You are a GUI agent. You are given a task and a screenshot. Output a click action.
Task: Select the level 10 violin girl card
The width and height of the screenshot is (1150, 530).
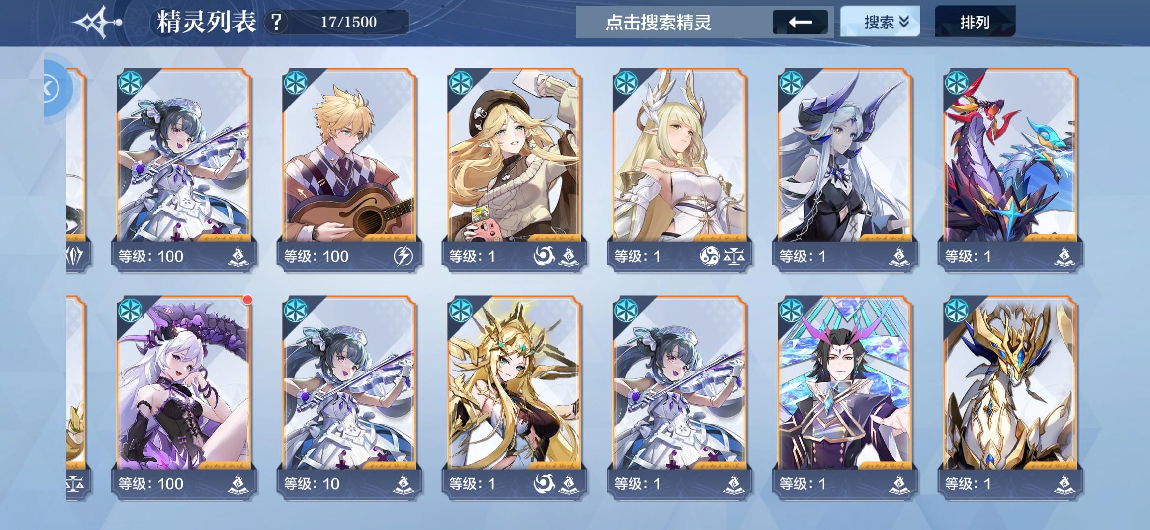click(349, 397)
